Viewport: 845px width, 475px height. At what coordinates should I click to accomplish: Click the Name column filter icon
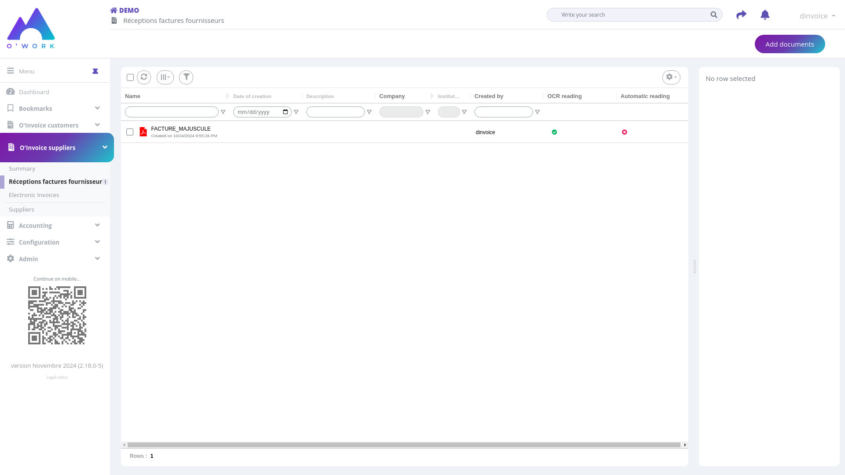click(x=223, y=112)
